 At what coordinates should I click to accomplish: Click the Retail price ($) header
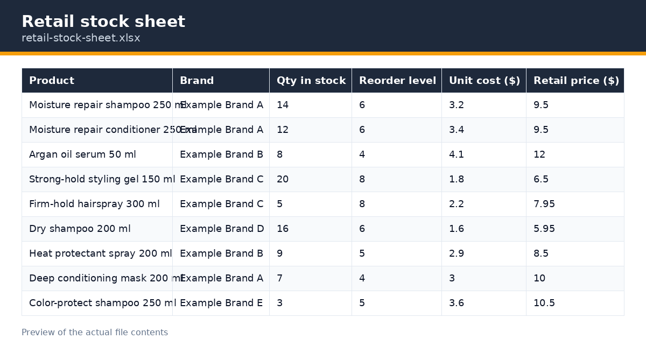tap(575, 81)
